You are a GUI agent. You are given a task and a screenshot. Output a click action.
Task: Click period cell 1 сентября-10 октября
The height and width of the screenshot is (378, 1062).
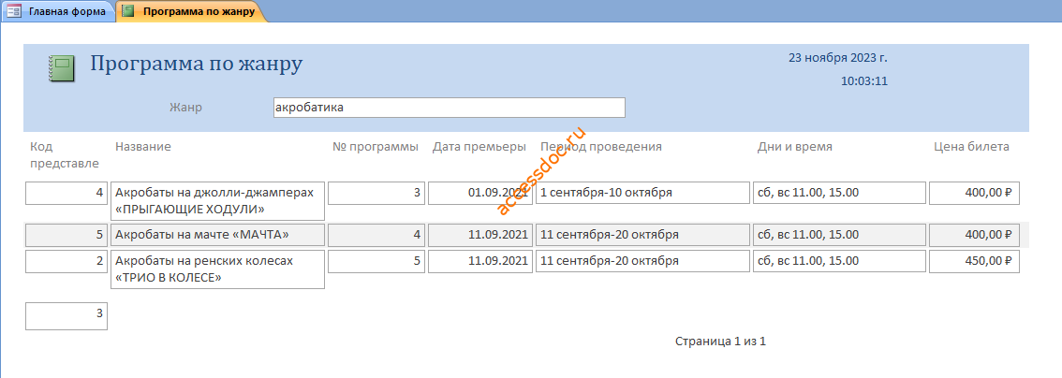(x=642, y=193)
